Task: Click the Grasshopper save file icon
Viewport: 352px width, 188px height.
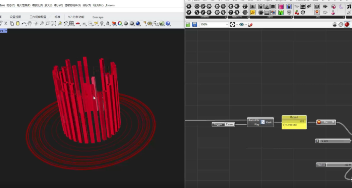Action: tap(195, 24)
